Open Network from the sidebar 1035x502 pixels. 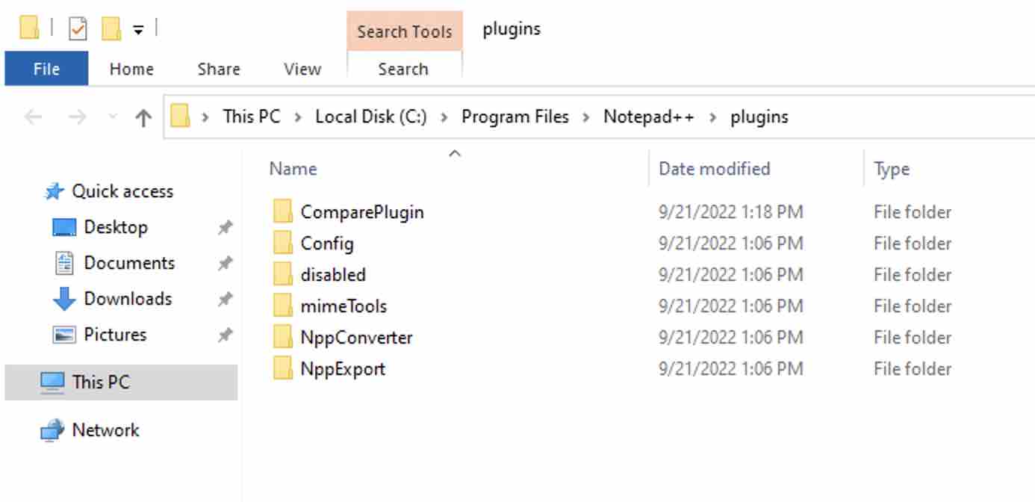click(x=105, y=430)
